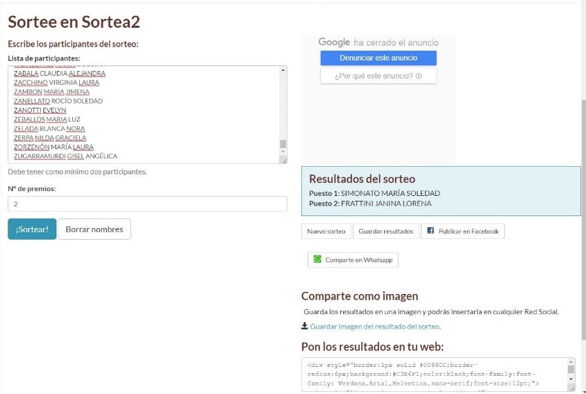Click Publicar en Facebook button
This screenshot has height=394, width=586.
(462, 231)
